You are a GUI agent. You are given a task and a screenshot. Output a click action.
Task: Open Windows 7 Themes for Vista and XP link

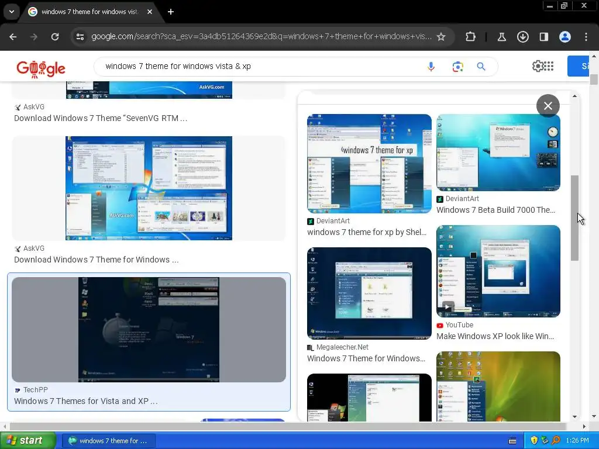86,401
